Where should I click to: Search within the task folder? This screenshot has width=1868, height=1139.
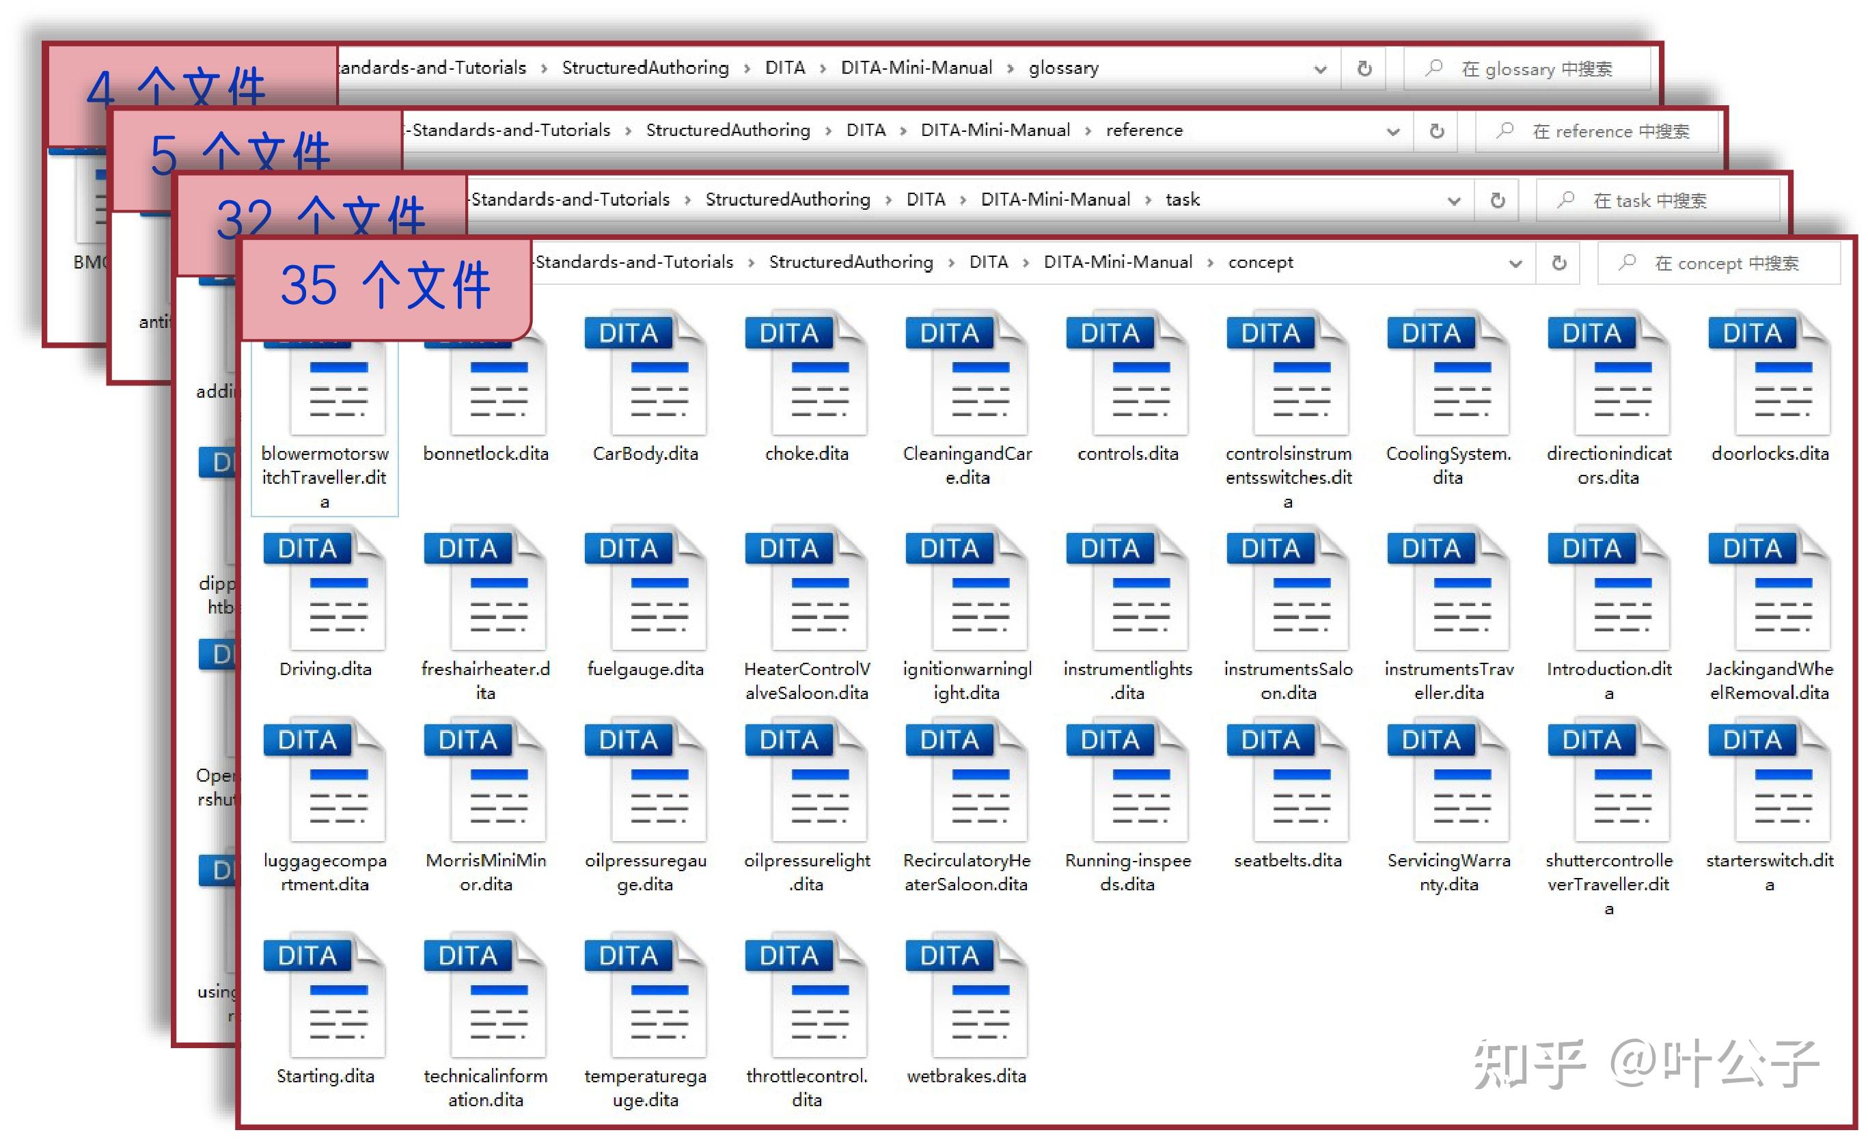pyautogui.click(x=1658, y=201)
